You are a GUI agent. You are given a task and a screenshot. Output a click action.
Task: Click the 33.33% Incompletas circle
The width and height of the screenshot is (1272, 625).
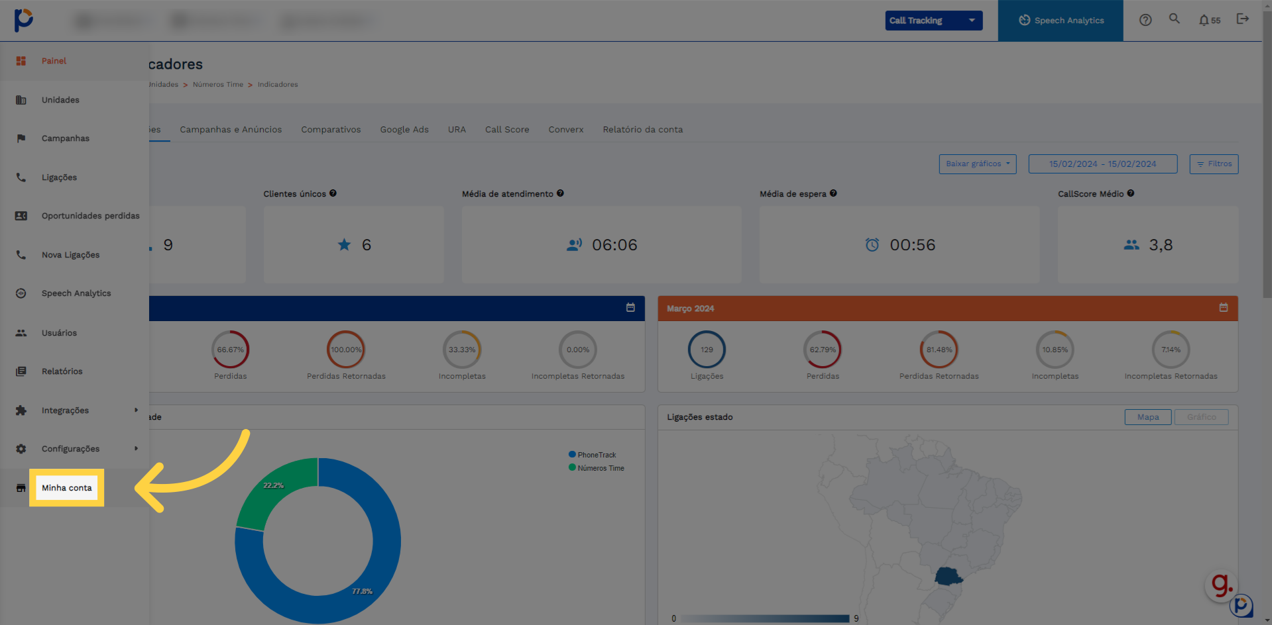pyautogui.click(x=462, y=350)
